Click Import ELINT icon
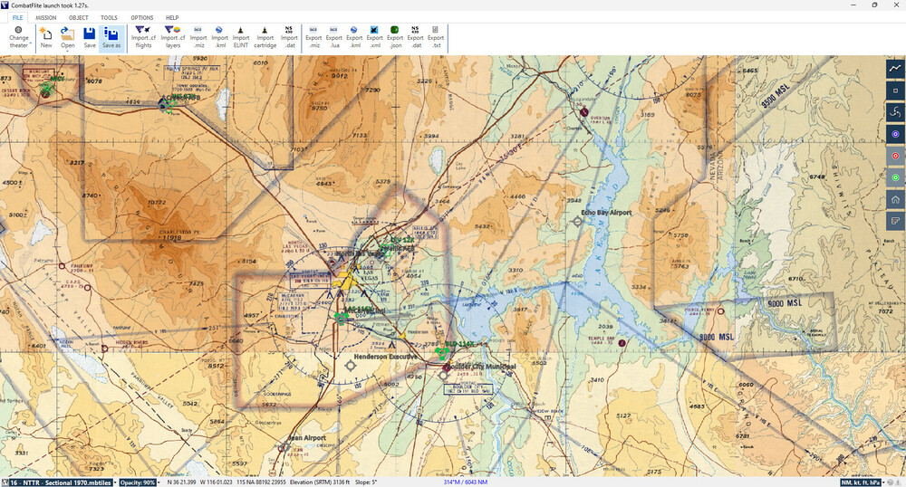The image size is (906, 487). (241, 36)
